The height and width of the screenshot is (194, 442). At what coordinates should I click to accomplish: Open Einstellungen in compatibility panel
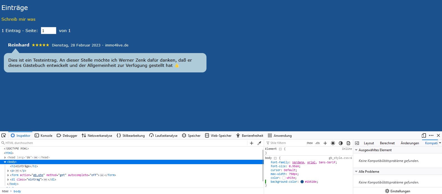click(x=397, y=191)
